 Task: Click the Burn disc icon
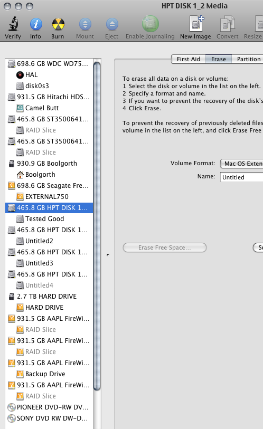click(58, 24)
